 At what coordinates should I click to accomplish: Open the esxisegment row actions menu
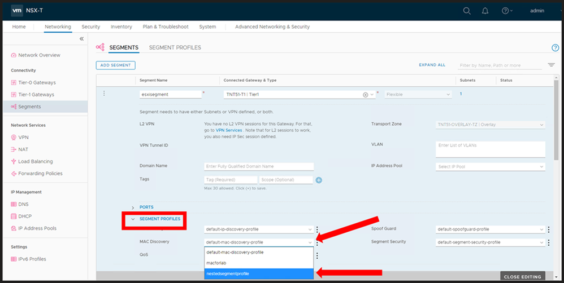[104, 93]
